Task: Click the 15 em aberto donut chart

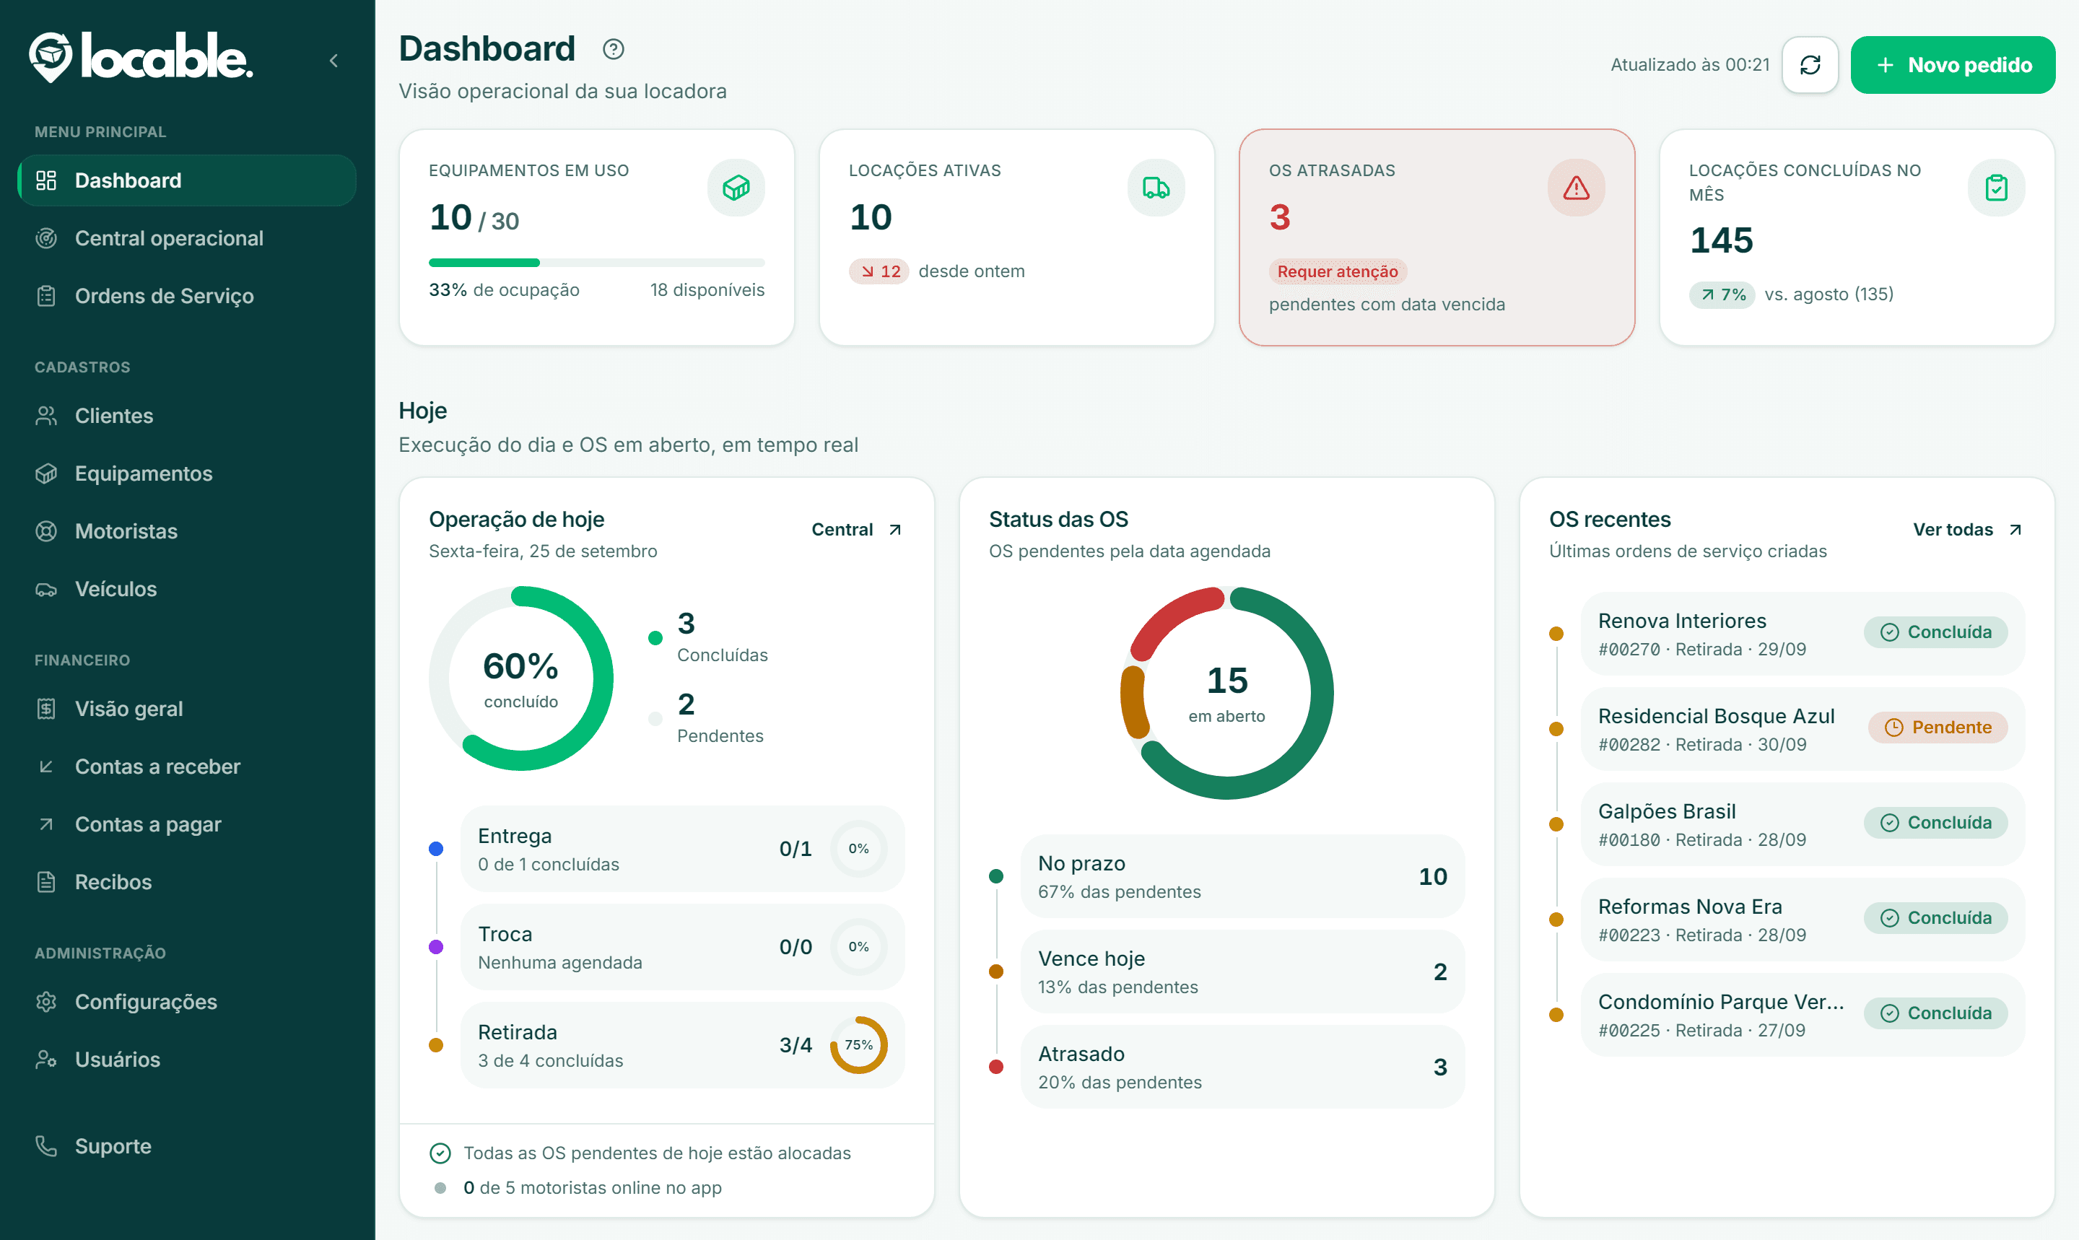Action: tap(1226, 692)
